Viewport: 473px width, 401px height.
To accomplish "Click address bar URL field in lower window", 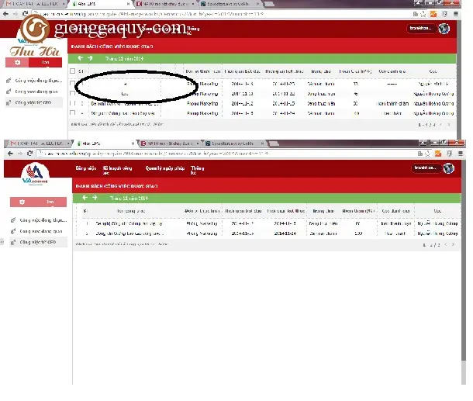I will click(226, 154).
